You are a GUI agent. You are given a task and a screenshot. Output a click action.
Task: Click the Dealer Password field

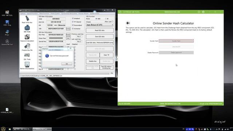point(176,52)
